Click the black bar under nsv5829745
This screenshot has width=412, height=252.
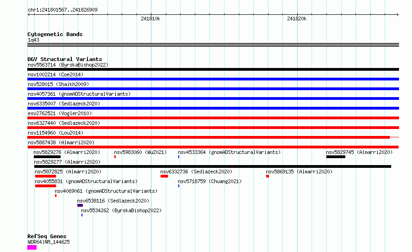(x=336, y=157)
